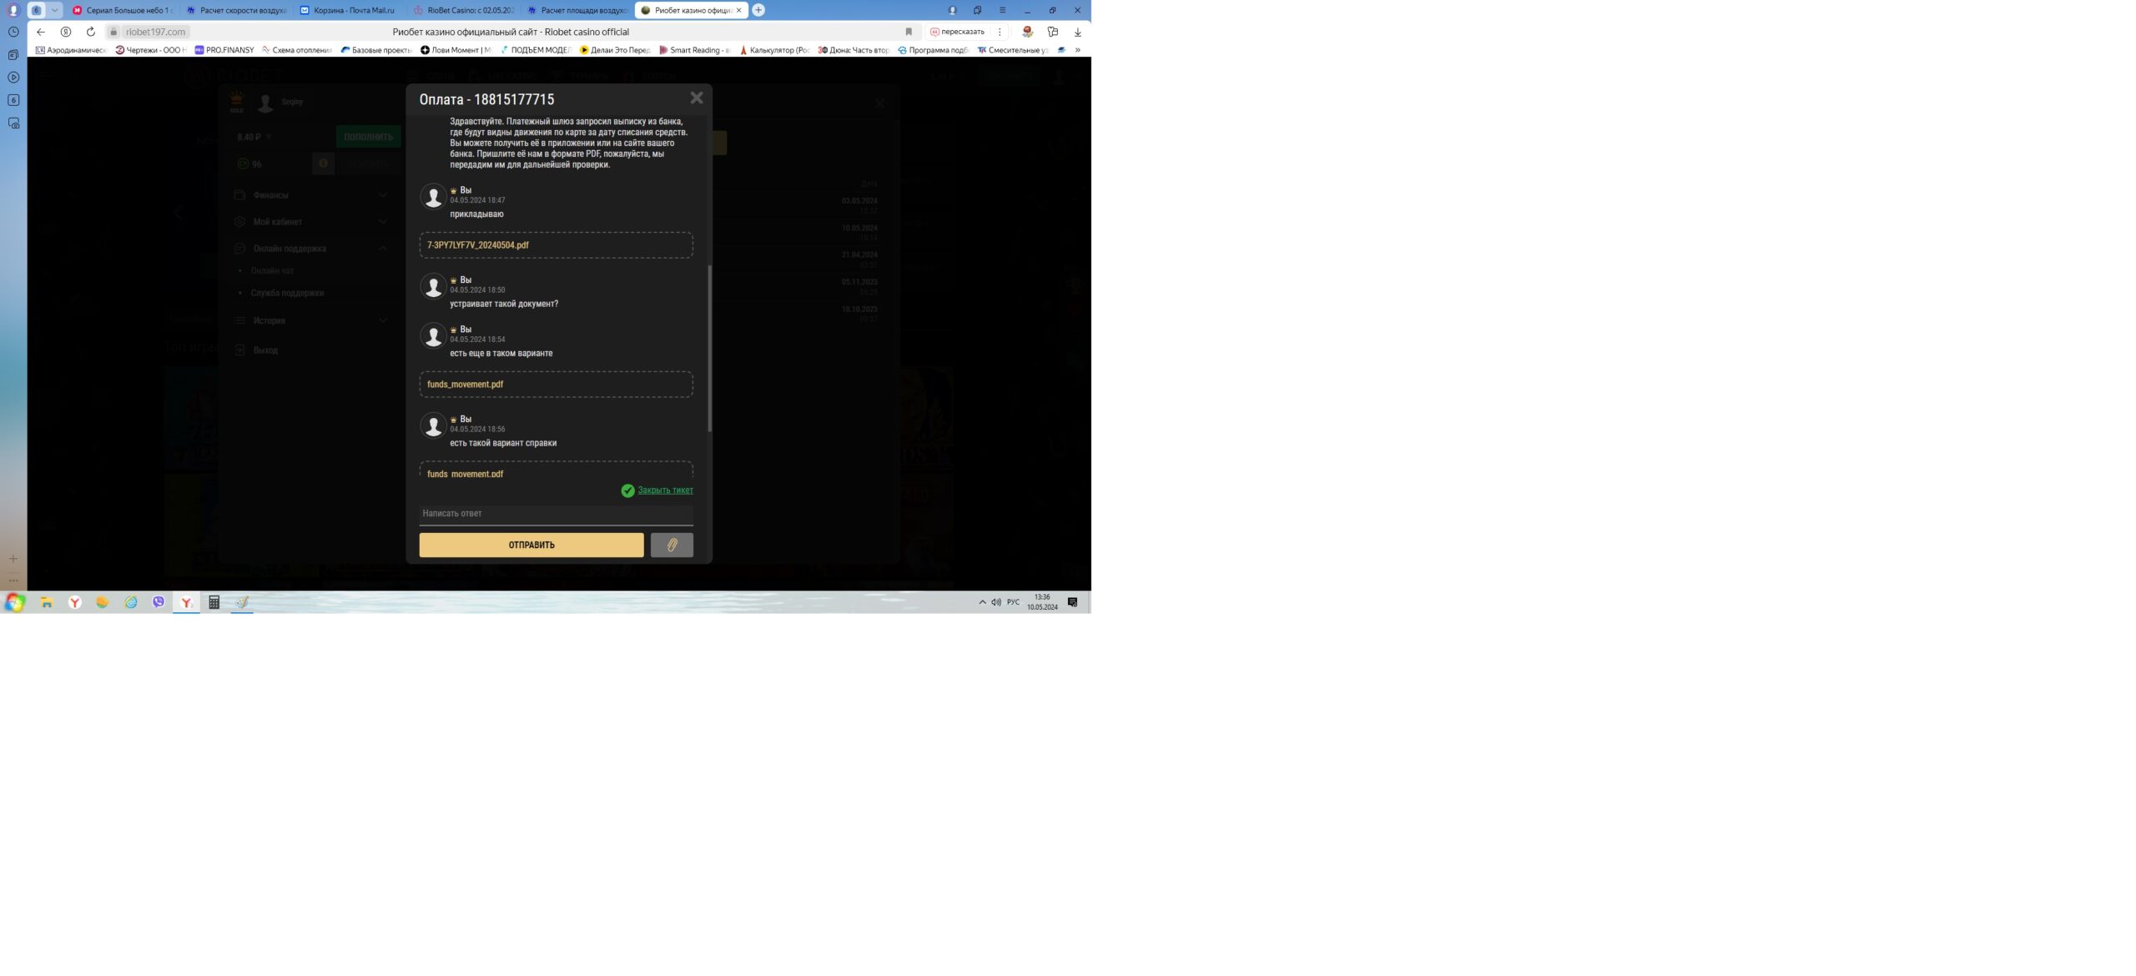
Task: Click the paperclip attach file button
Action: (671, 545)
